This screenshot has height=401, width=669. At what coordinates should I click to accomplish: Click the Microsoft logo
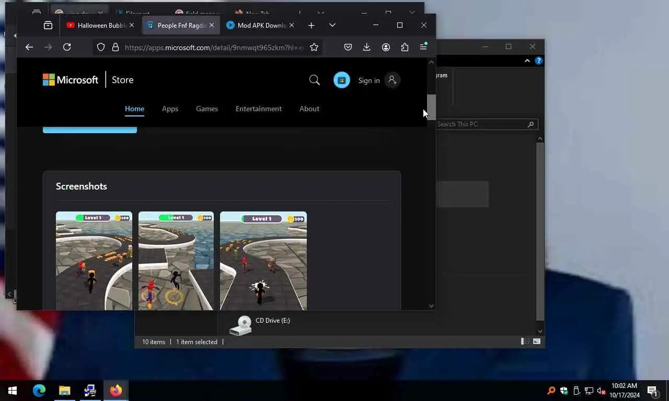point(71,80)
